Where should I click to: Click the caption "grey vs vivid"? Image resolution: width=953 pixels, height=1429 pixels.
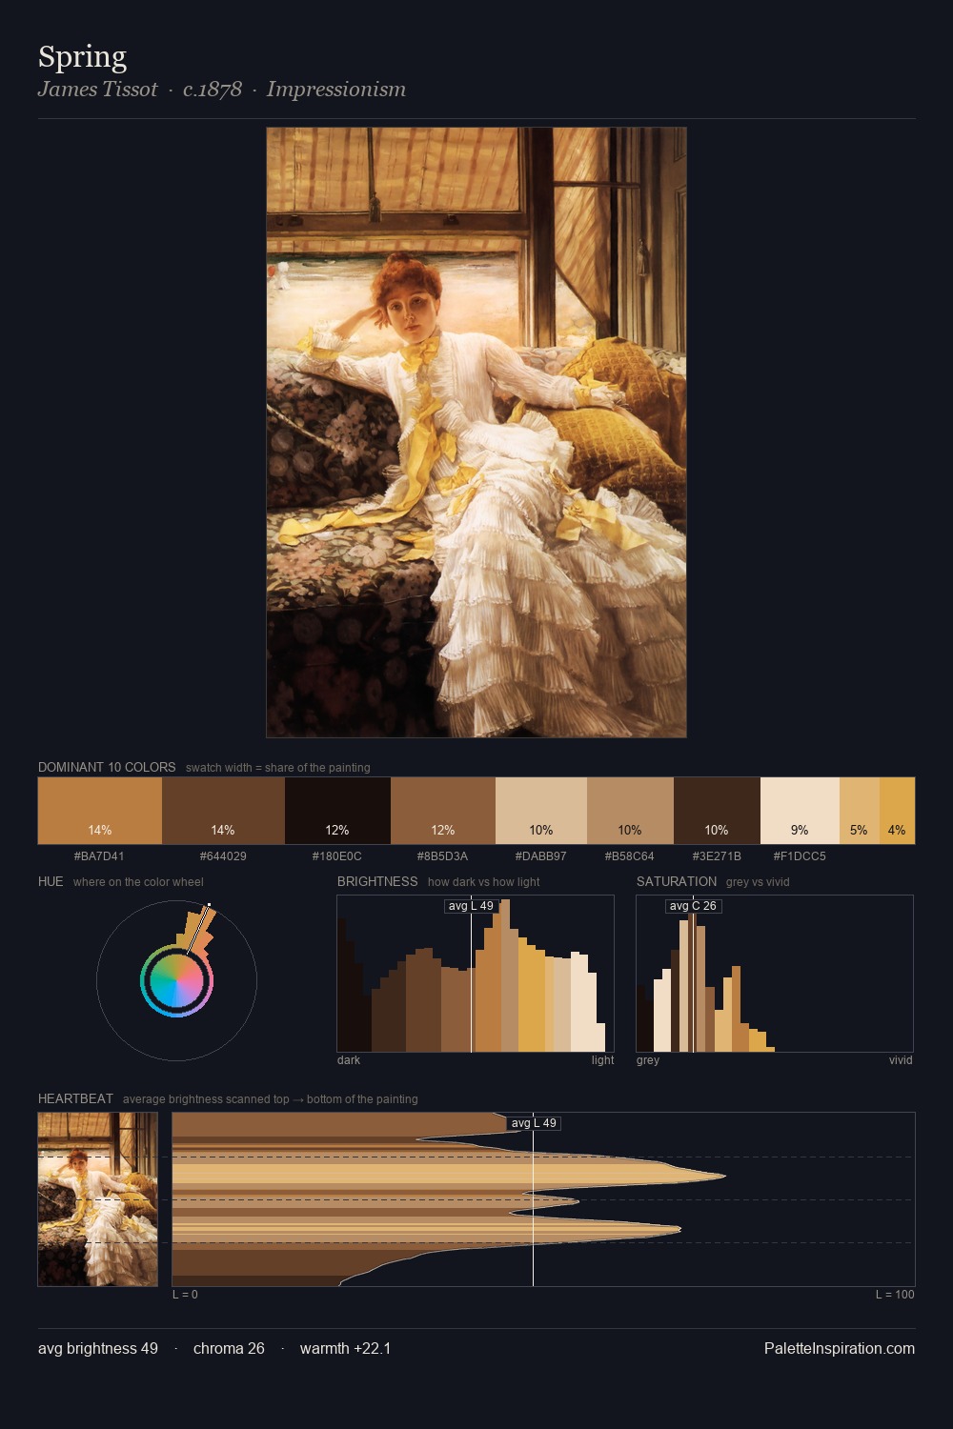coord(758,882)
